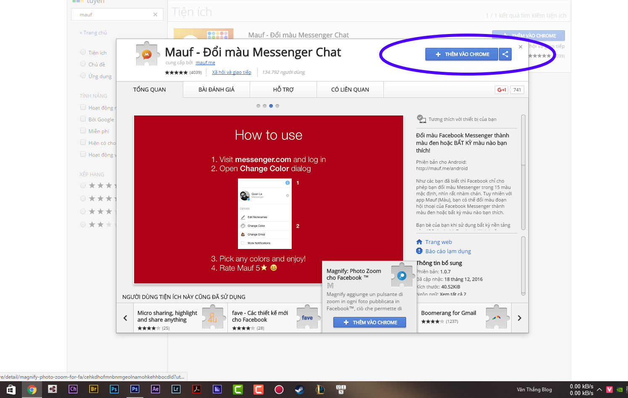This screenshot has width=628, height=398.
Task: Close the Mauf extension detail dialog
Action: [x=520, y=47]
